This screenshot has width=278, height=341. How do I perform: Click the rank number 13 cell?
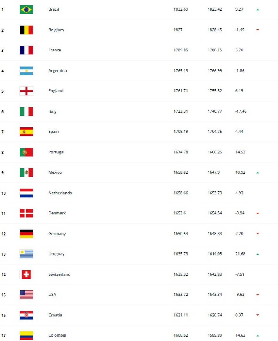click(x=4, y=254)
